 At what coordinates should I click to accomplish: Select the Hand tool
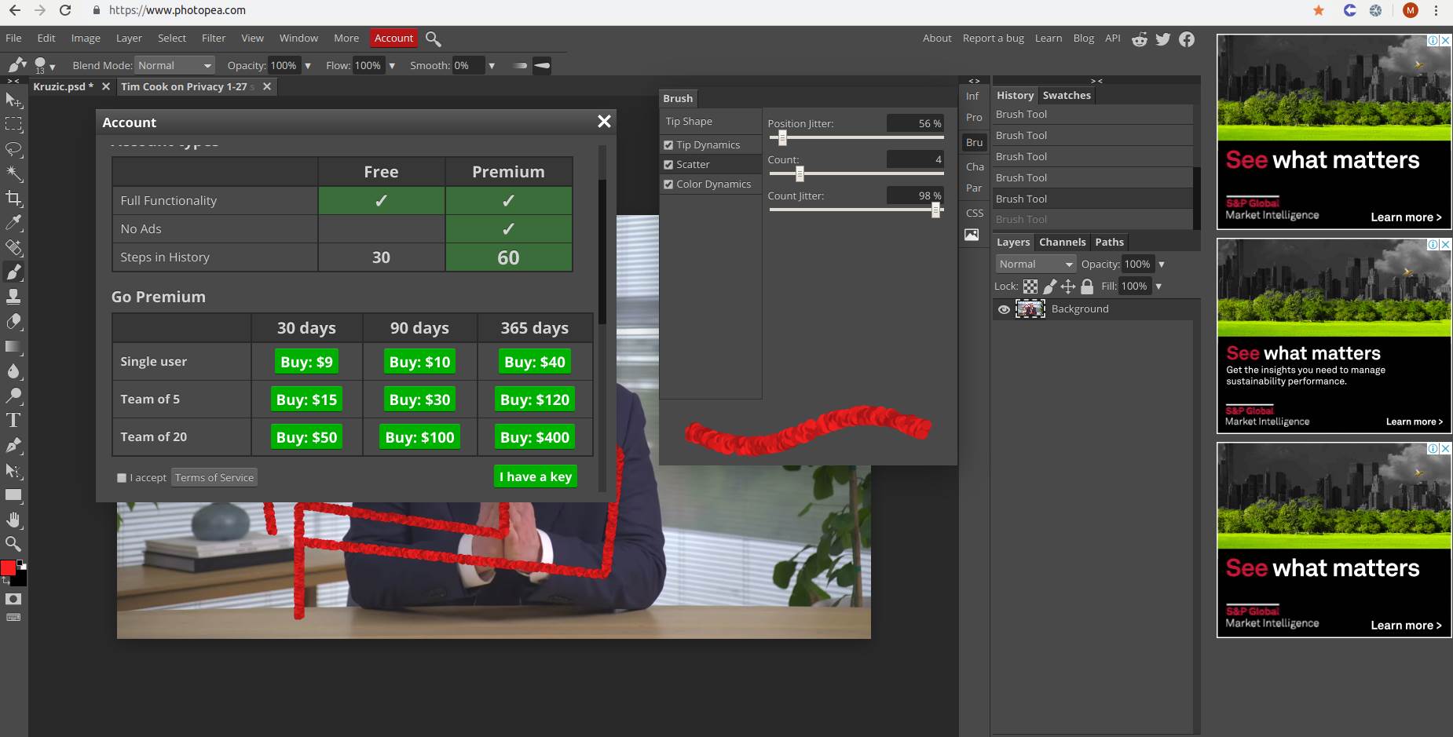pyautogui.click(x=13, y=520)
